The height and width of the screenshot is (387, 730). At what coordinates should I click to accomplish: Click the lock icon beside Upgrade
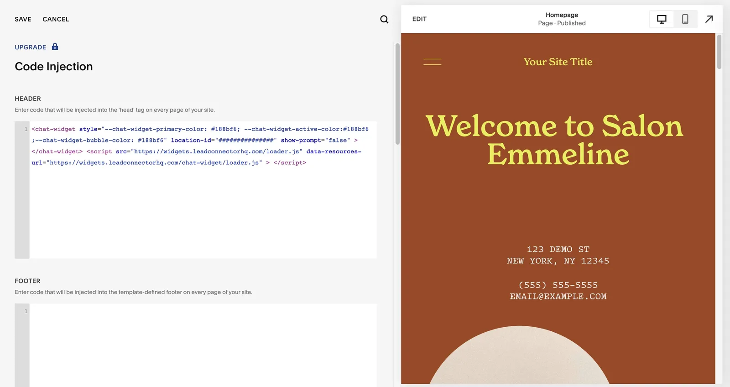pyautogui.click(x=55, y=47)
